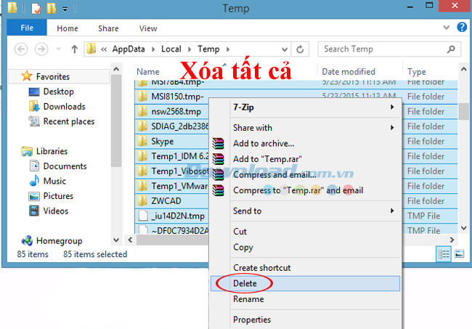
Task: Choose Add to "Temp.rar"
Action: (x=267, y=159)
